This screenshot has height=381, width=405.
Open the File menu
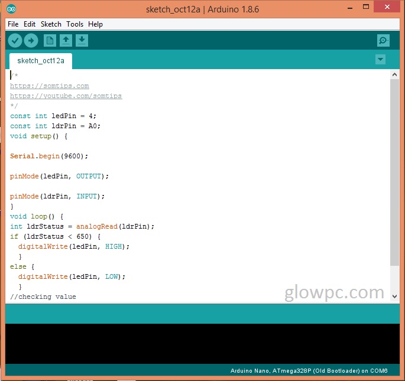[13, 24]
